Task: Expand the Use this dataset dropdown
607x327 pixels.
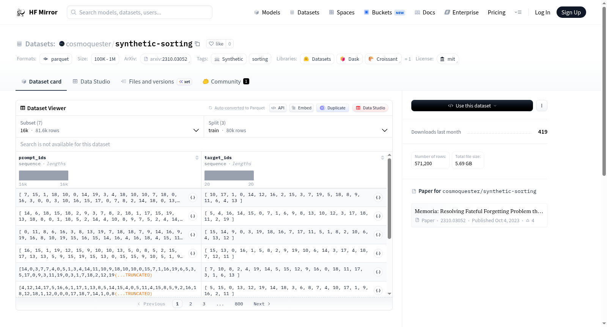Action: 472,106
